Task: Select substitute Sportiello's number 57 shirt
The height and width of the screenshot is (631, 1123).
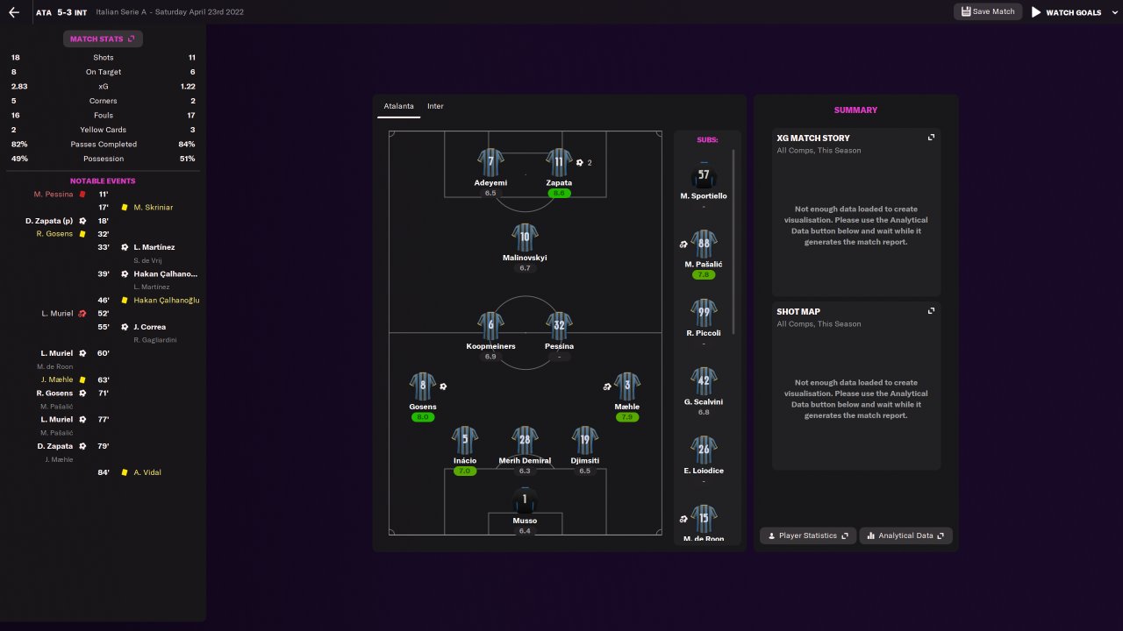Action: [704, 175]
